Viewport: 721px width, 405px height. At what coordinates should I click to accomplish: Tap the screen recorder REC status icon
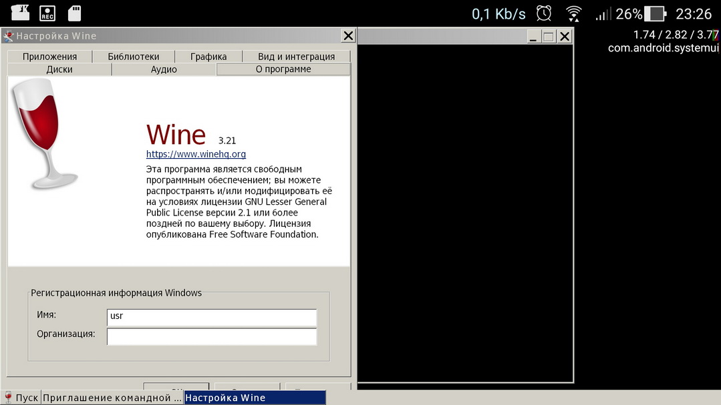pyautogui.click(x=47, y=13)
